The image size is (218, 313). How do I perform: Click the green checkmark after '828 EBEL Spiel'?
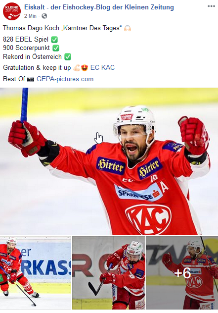pos(54,40)
